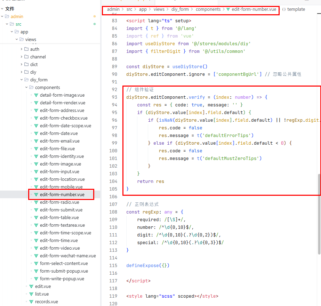Click the Vue icon beside list.vue
The height and width of the screenshot is (306, 321).
[31, 294]
